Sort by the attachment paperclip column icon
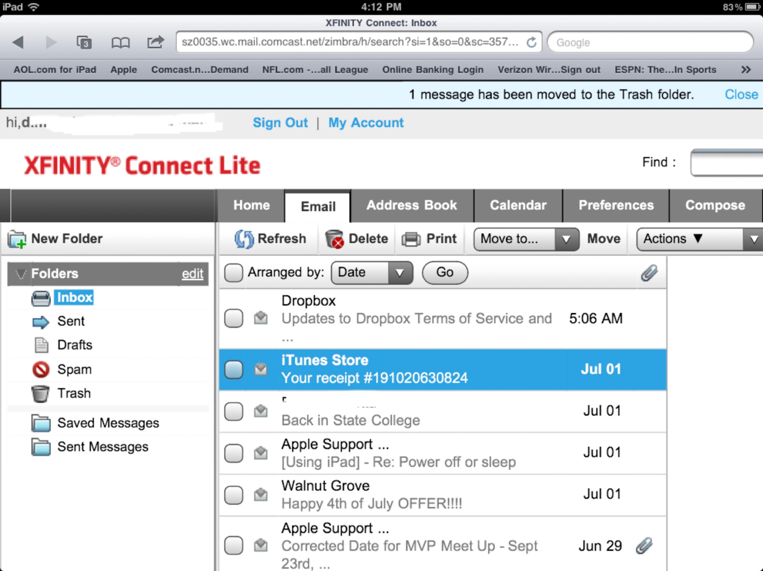This screenshot has width=763, height=571. coord(649,272)
